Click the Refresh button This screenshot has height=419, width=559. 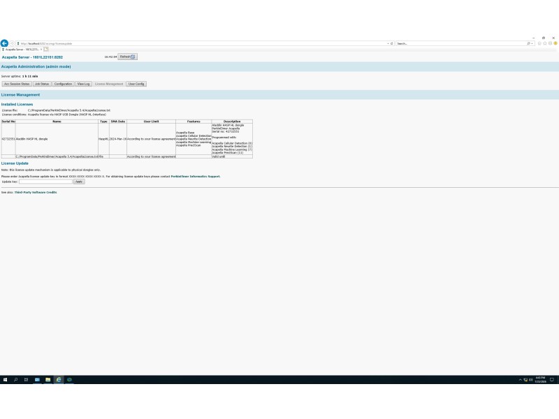[127, 57]
